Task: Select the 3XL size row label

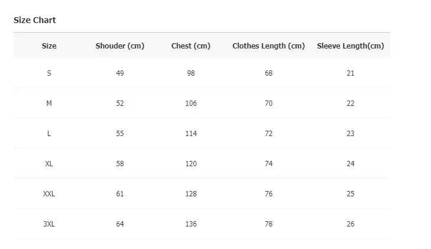Action: pyautogui.click(x=49, y=224)
